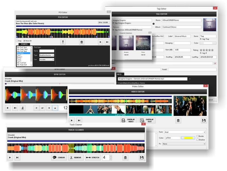Click the album cover image in Tag Editor

click(x=210, y=25)
